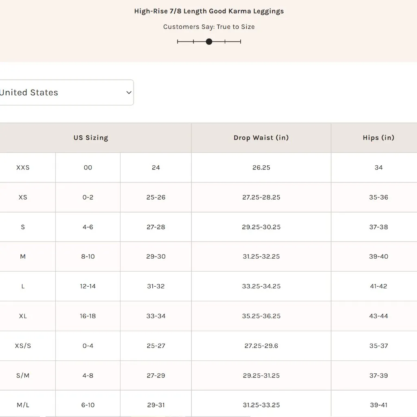
Task: Click the leftmost tick on fit scale
Action: 178,42
